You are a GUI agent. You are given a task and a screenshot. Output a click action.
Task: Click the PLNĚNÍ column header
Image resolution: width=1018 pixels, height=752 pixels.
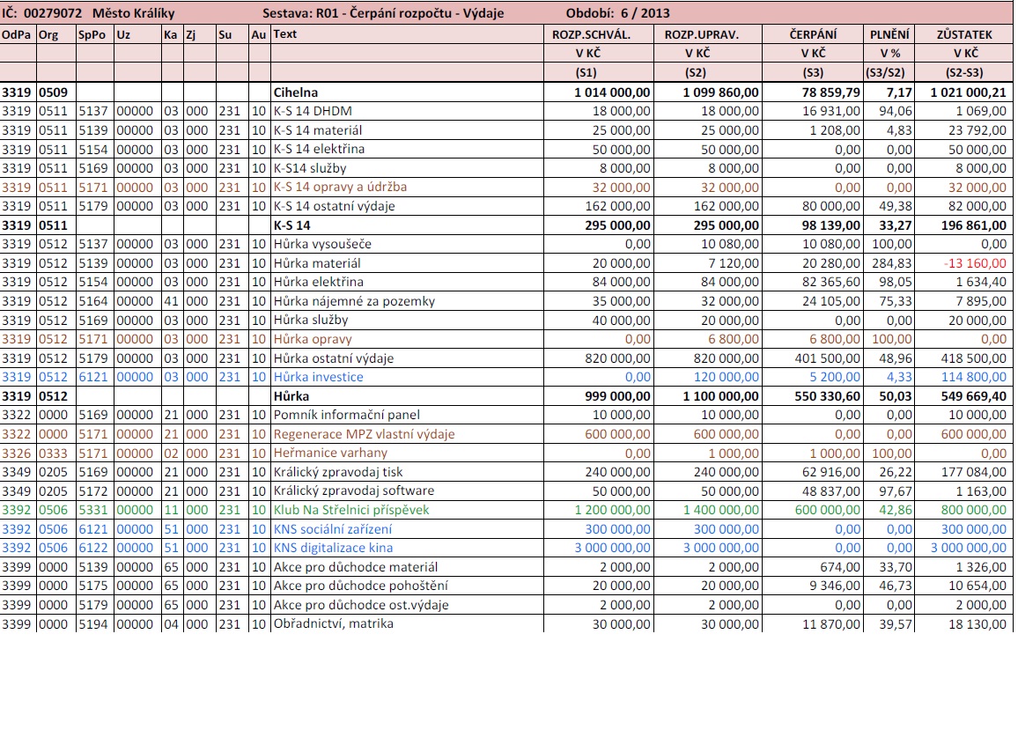(x=889, y=34)
